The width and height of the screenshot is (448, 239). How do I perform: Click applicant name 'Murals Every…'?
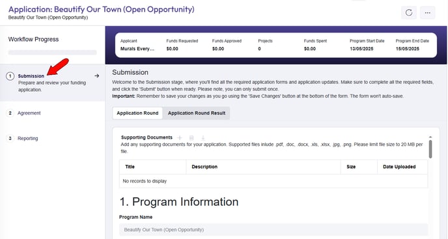click(x=137, y=49)
